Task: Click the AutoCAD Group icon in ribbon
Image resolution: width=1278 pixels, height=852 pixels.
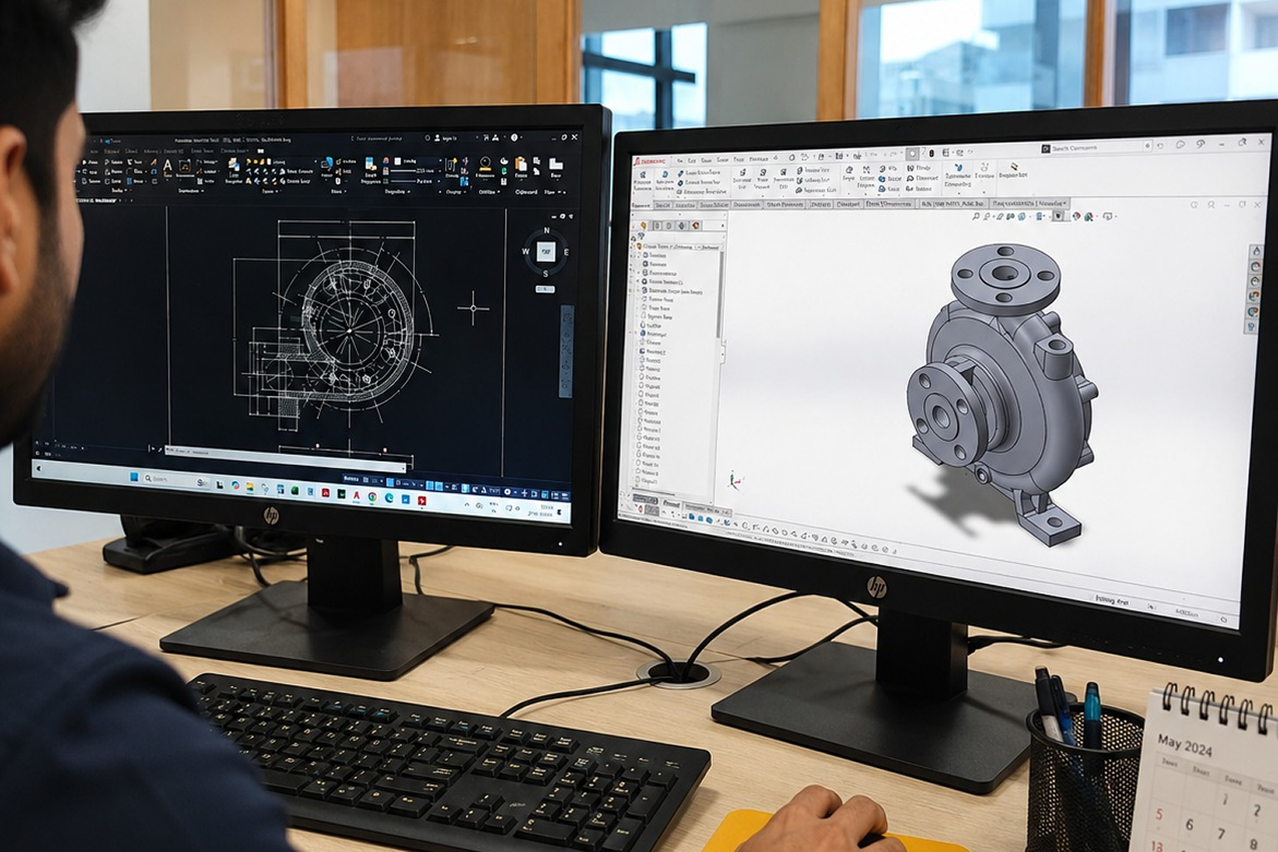Action: tap(450, 164)
